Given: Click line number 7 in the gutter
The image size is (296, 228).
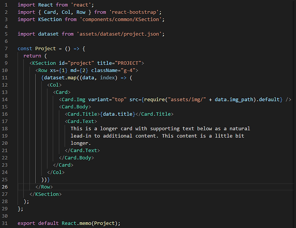Looking at the screenshot, I should point(6,49).
